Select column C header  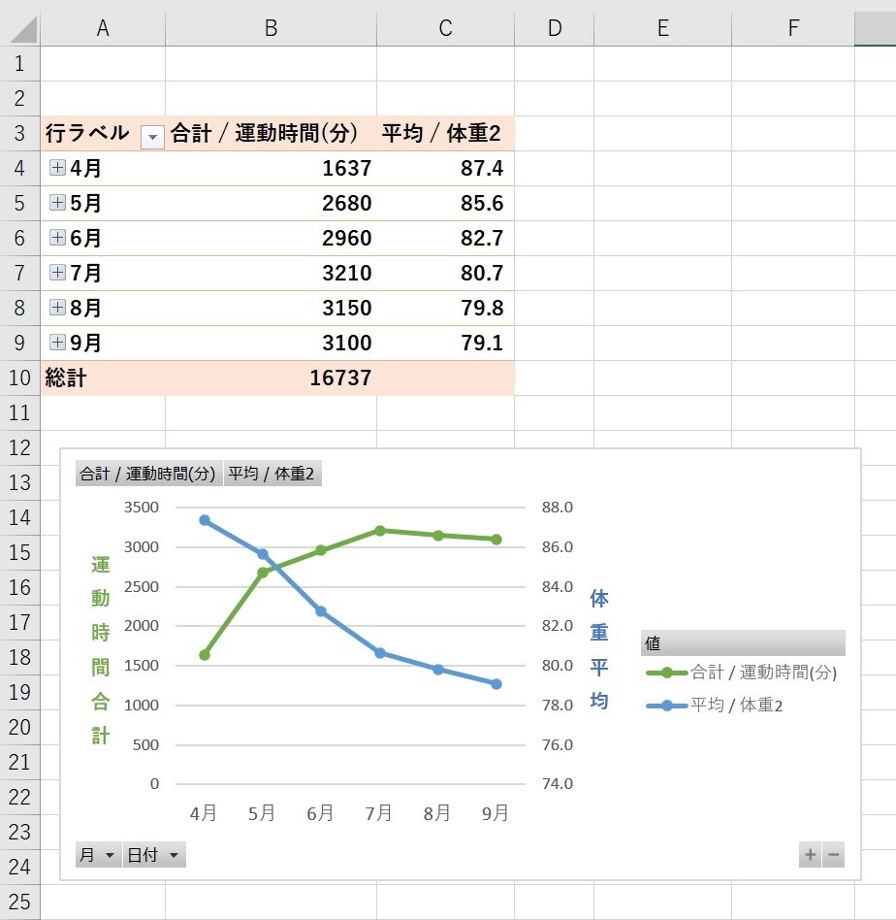[446, 28]
